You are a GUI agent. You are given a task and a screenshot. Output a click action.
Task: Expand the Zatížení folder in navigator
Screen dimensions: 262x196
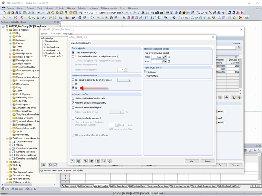[x=7, y=162]
